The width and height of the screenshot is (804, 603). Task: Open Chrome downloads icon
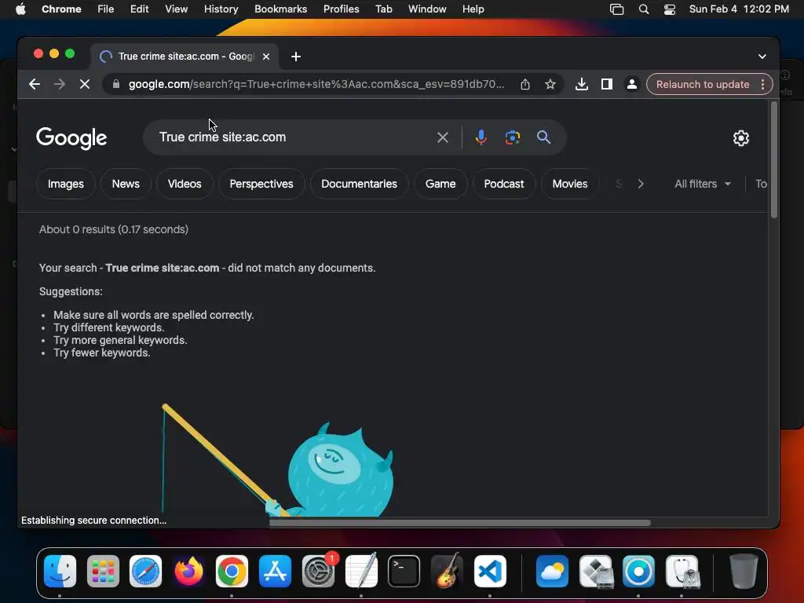[x=582, y=84]
